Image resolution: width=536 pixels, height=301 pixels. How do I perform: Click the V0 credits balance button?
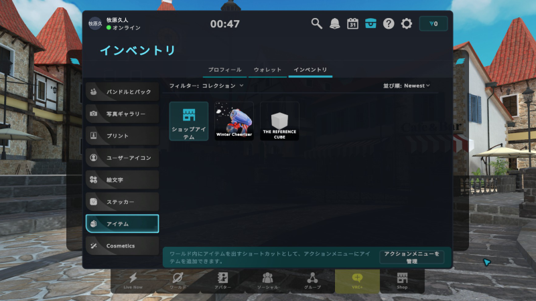[x=433, y=23]
